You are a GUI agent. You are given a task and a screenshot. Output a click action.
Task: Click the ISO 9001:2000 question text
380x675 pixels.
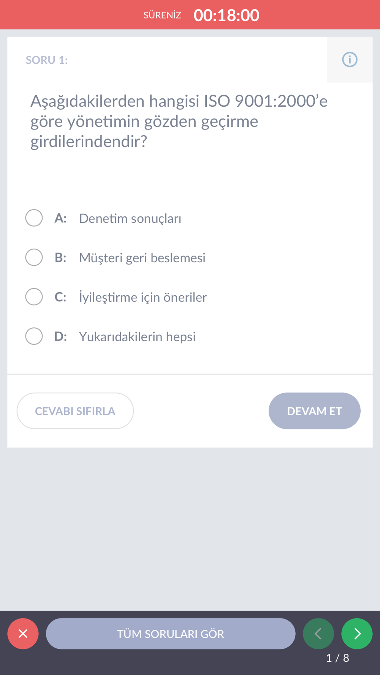click(179, 121)
